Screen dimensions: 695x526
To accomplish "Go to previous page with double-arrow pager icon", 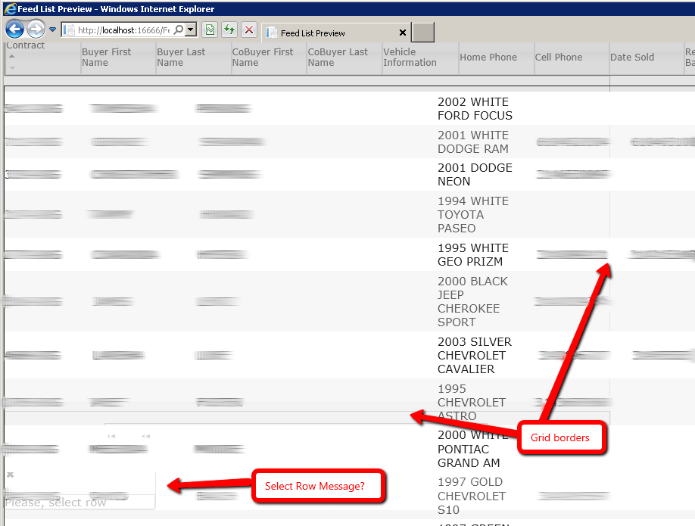I will (145, 437).
